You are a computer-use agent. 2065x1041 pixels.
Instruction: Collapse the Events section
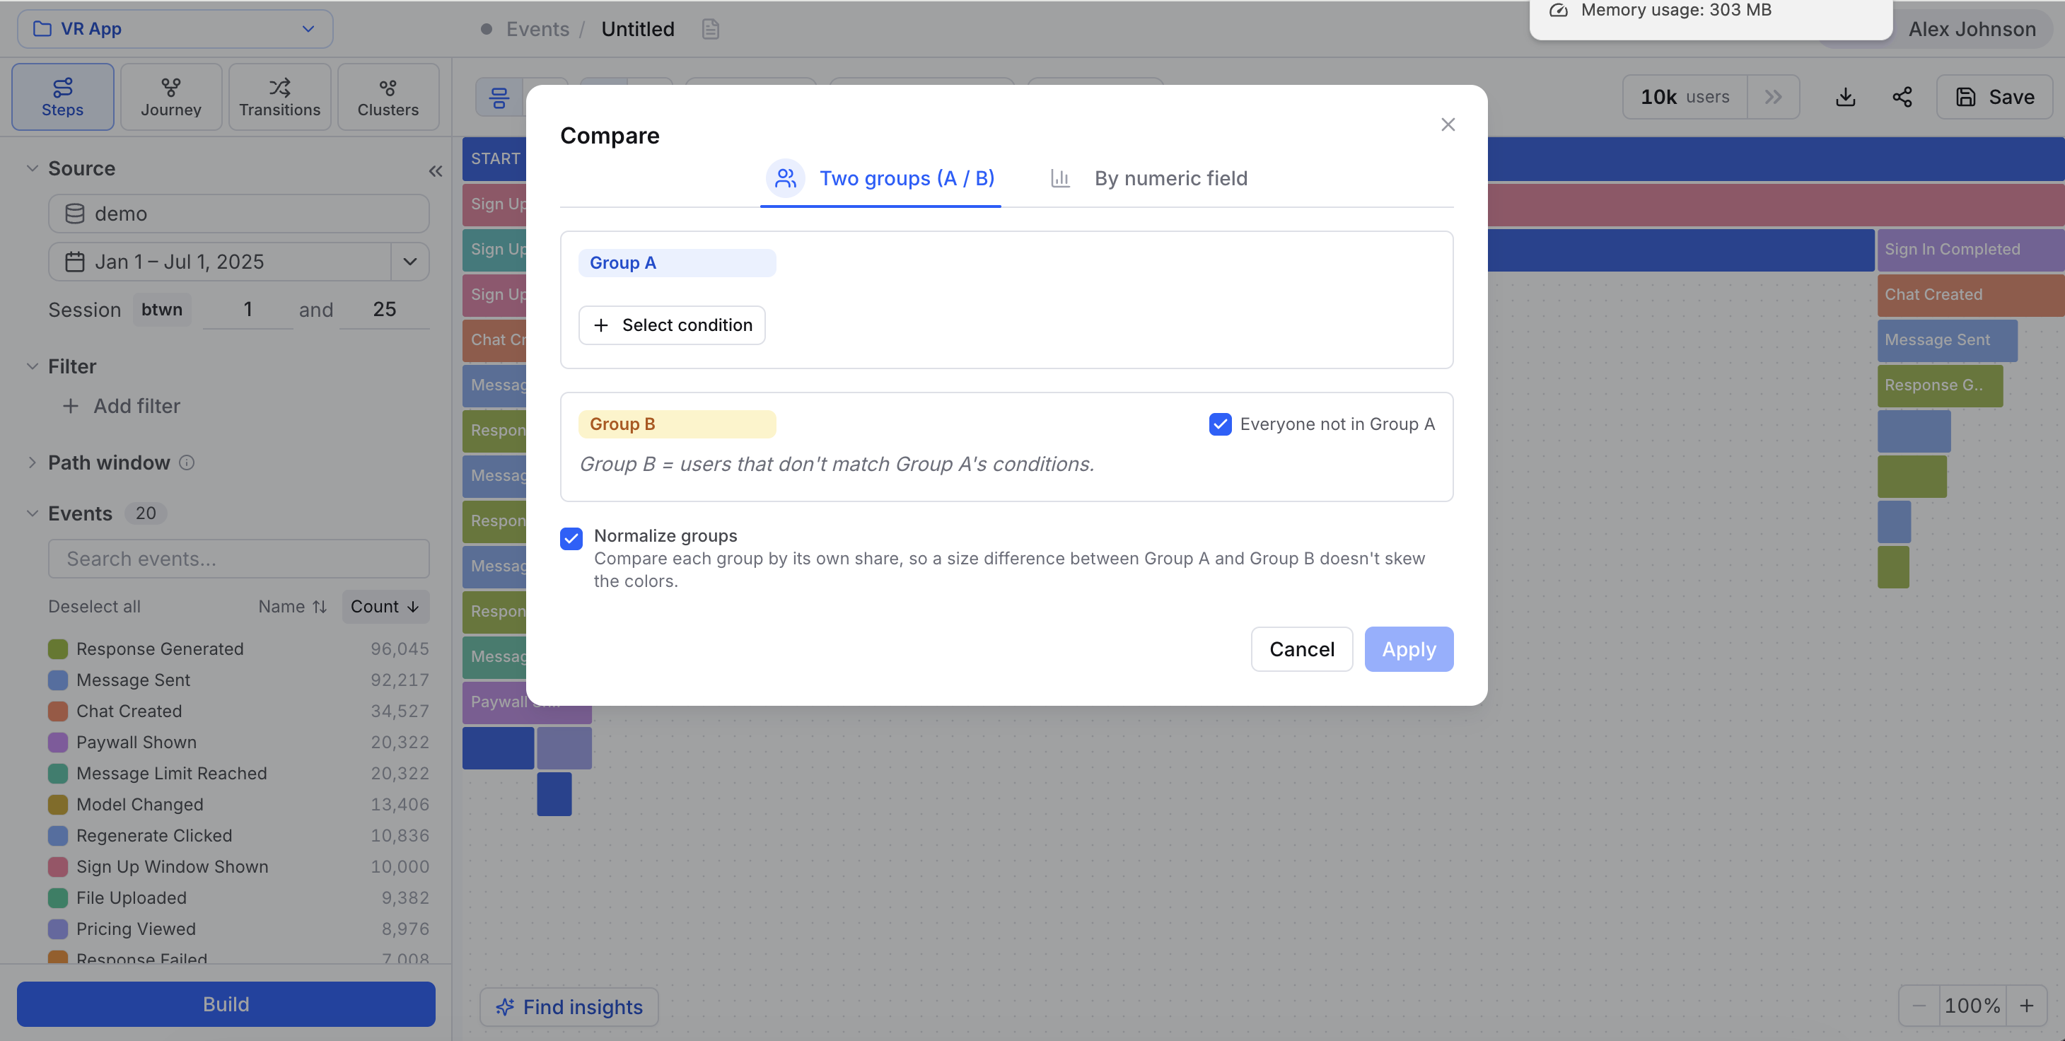(32, 513)
